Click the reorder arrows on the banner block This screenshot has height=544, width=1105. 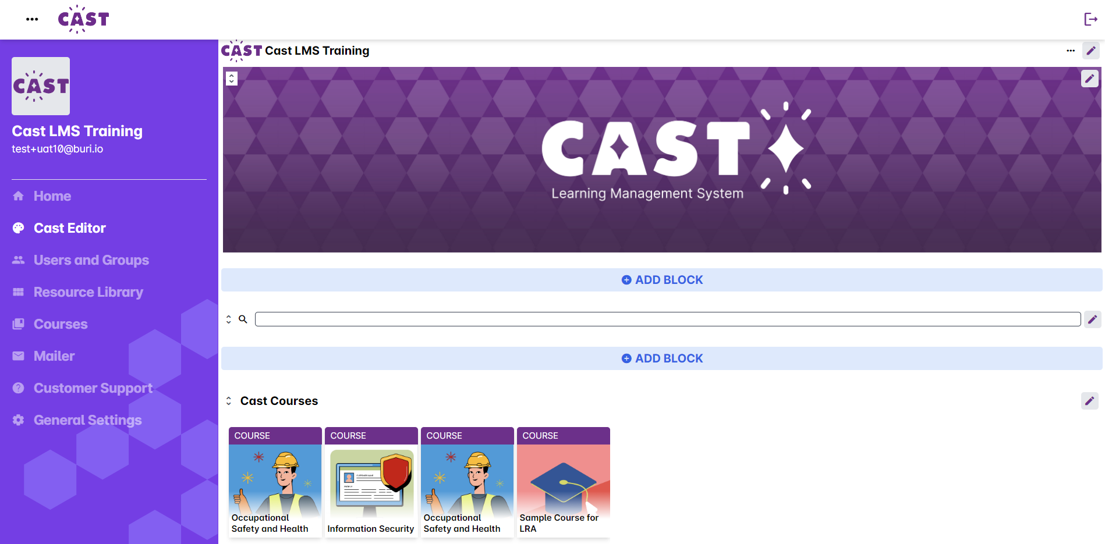232,79
